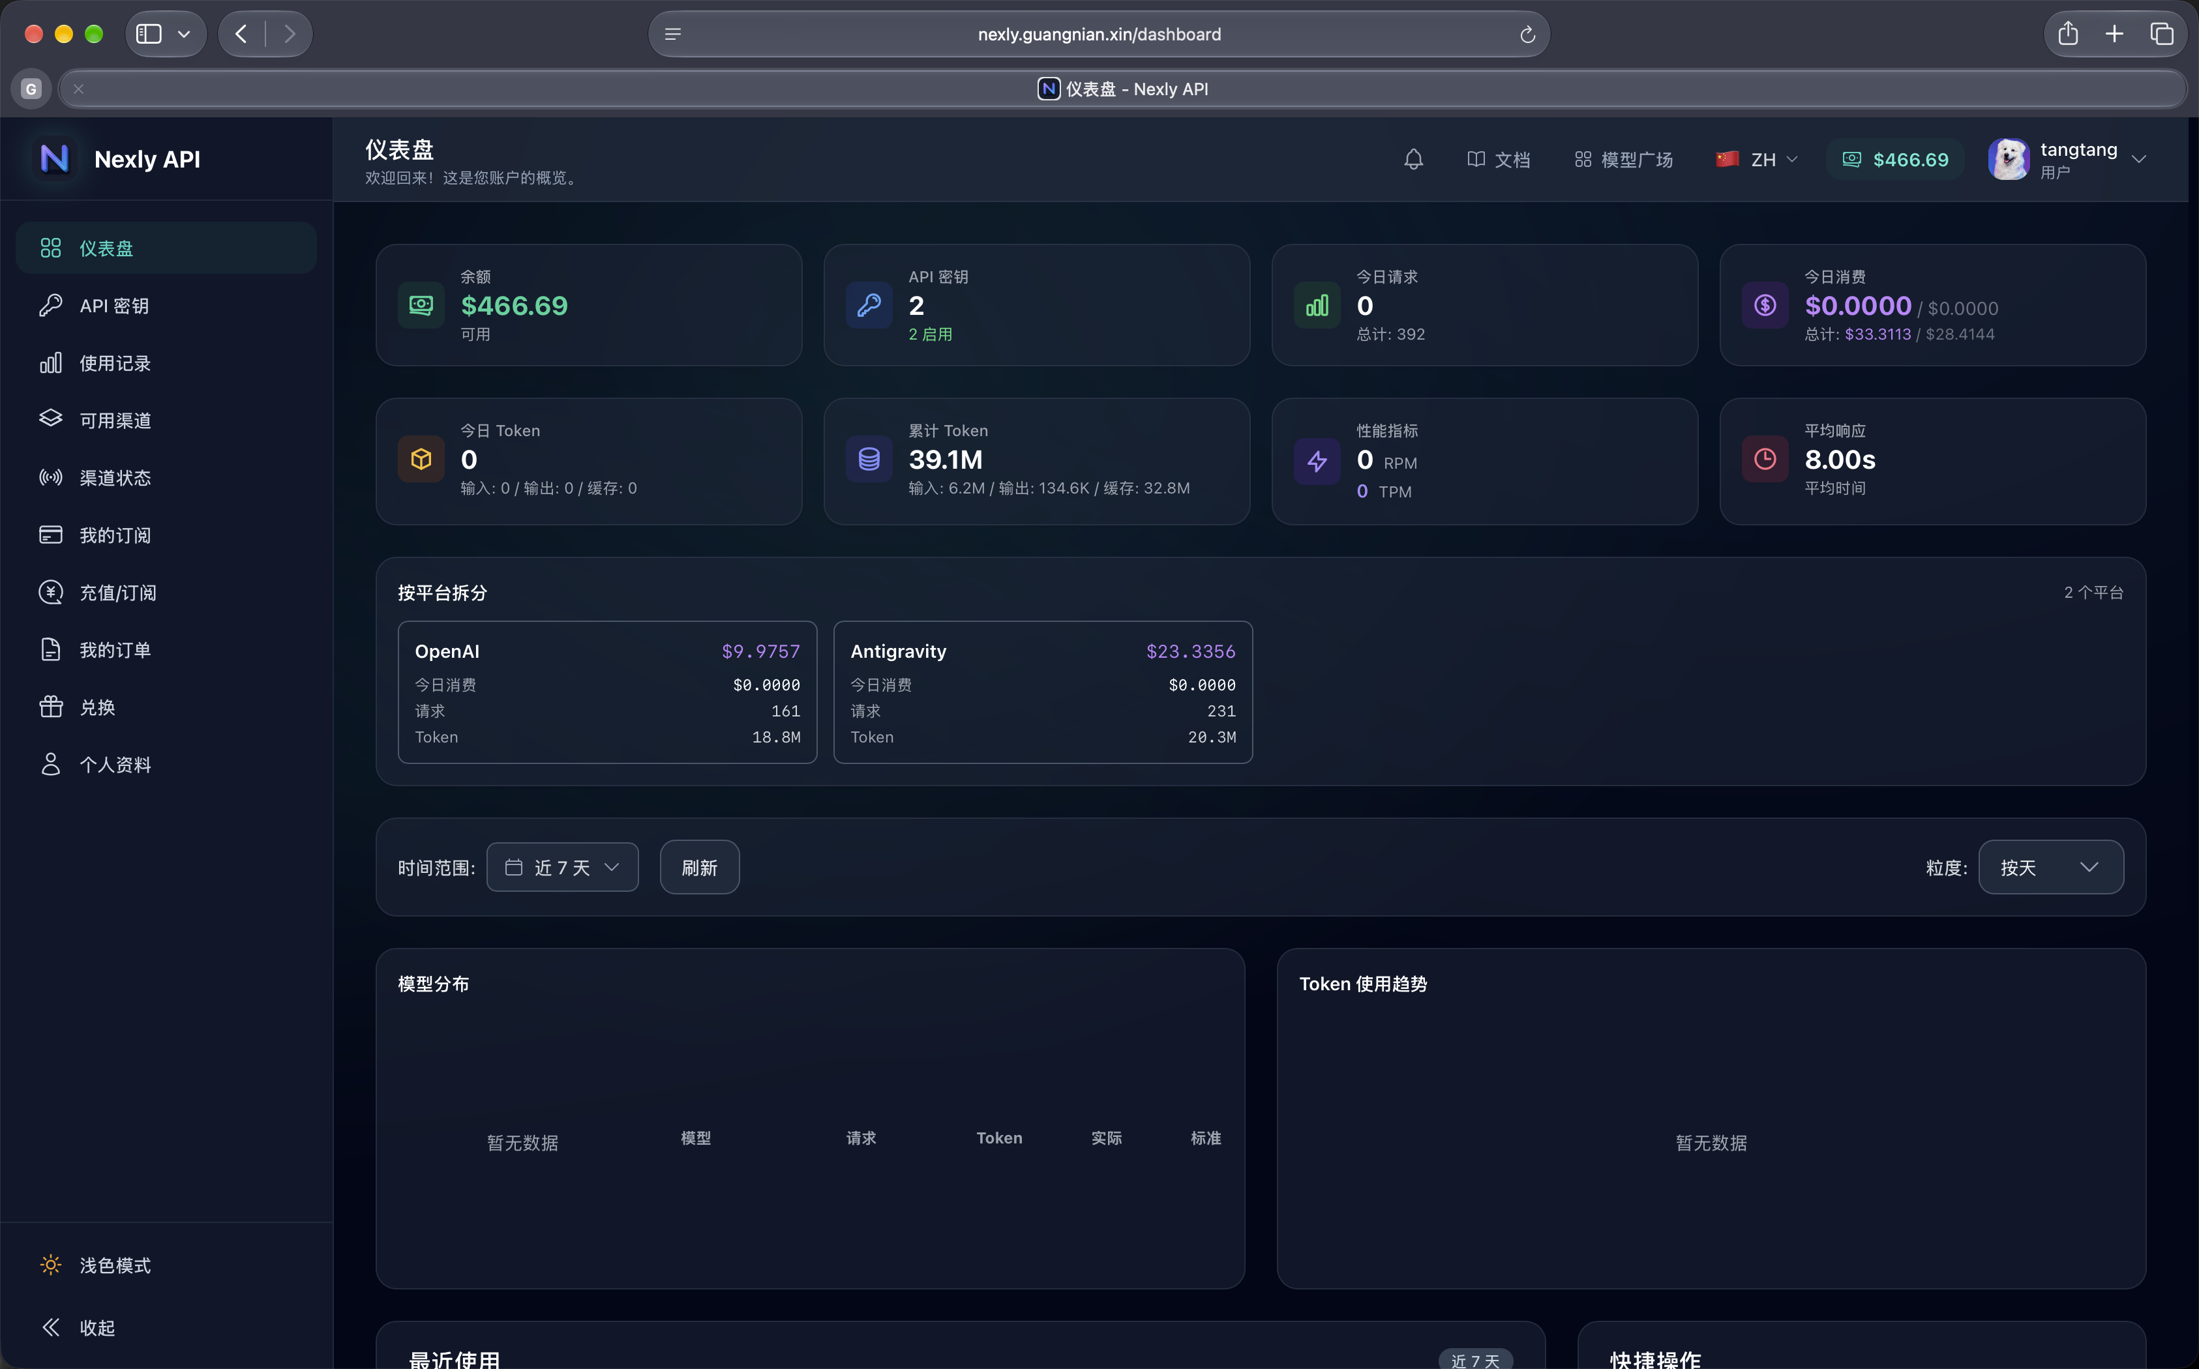2199x1369 pixels.
Task: Go to 充值/订阅 recharge page
Action: [167, 592]
